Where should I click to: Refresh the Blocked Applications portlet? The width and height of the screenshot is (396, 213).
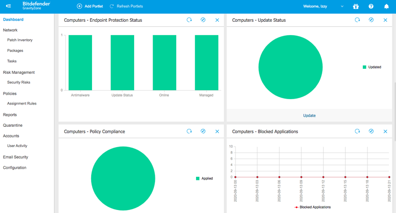357,131
